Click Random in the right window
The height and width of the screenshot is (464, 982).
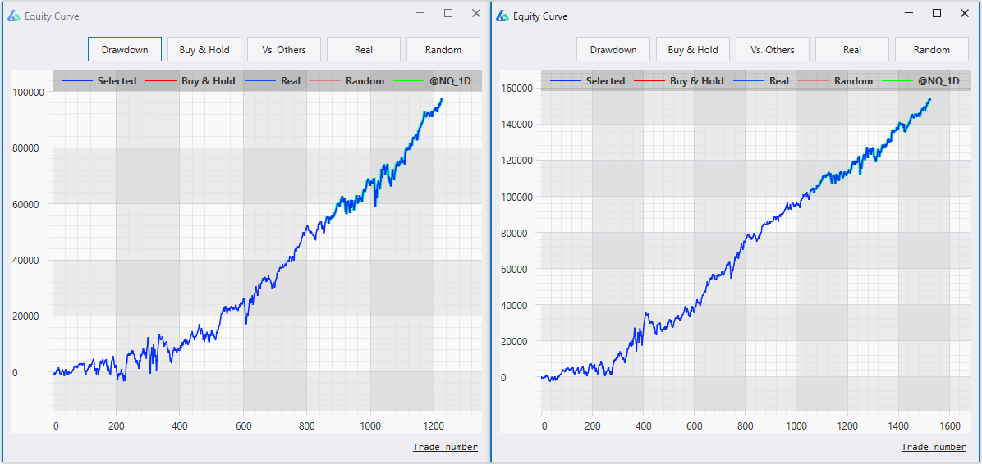click(x=932, y=50)
